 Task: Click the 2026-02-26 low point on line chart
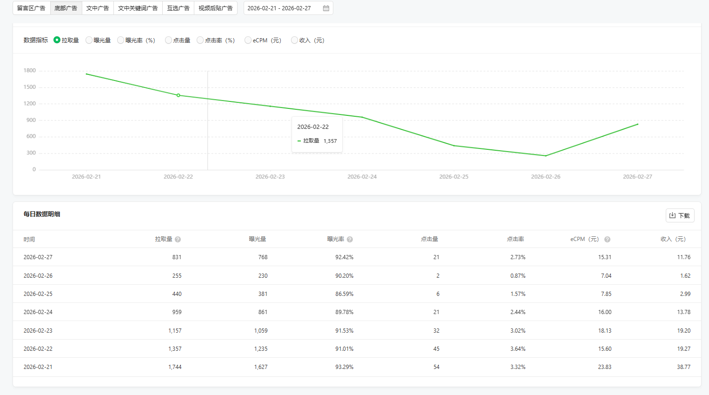coord(545,156)
